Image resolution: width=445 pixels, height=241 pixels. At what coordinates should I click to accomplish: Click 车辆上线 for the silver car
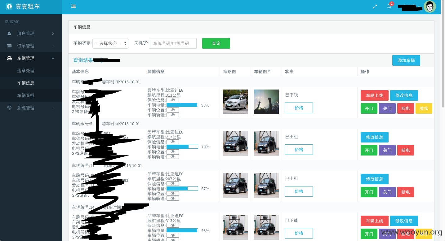pyautogui.click(x=375, y=95)
